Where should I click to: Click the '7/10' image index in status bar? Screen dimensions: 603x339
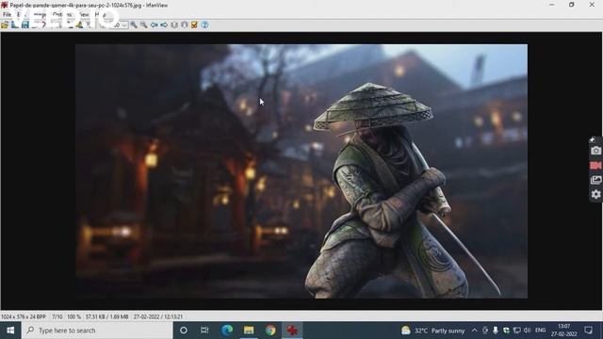click(x=57, y=317)
